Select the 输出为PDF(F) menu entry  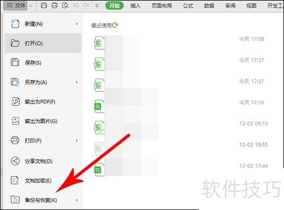pyautogui.click(x=43, y=102)
